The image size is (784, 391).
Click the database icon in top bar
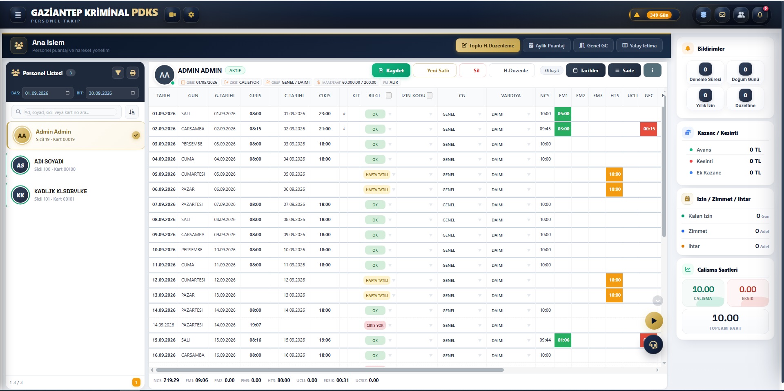pos(703,15)
